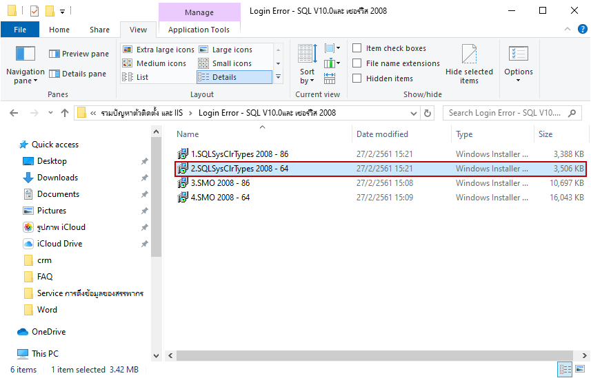Open the Application Tools tab

pos(199,30)
